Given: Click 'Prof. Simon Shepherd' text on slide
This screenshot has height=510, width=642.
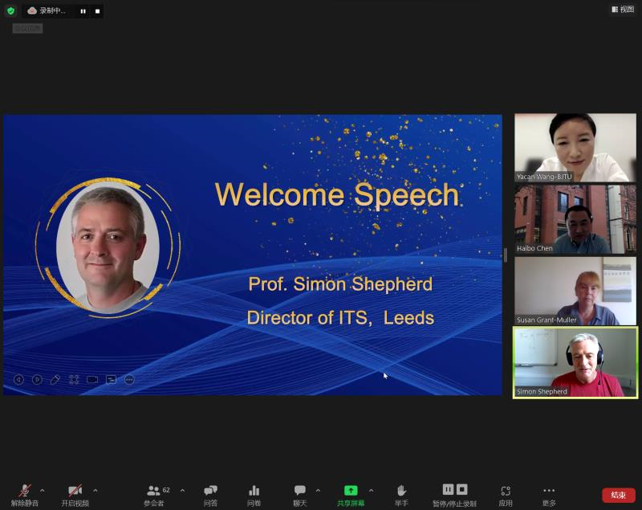Looking at the screenshot, I should click(x=340, y=284).
